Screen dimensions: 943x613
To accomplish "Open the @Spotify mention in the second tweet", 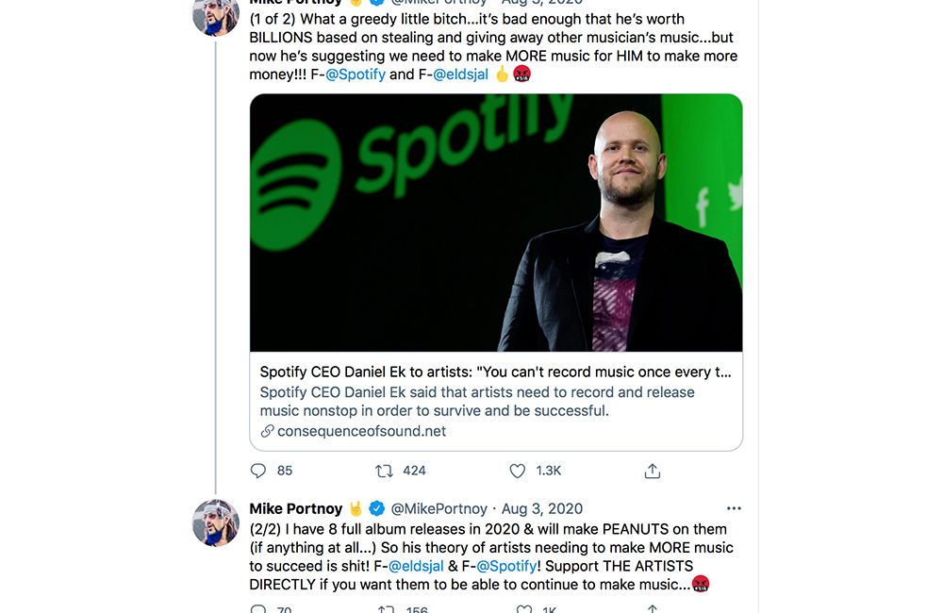I will click(506, 566).
